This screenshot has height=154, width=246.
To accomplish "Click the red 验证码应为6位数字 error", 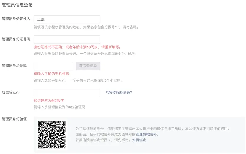I will [49, 101].
